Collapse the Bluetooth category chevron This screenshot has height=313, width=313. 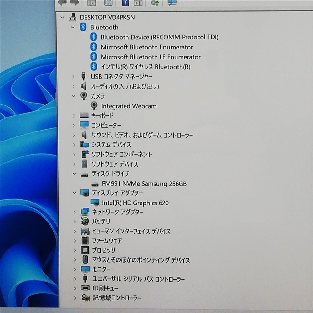[x=73, y=27]
